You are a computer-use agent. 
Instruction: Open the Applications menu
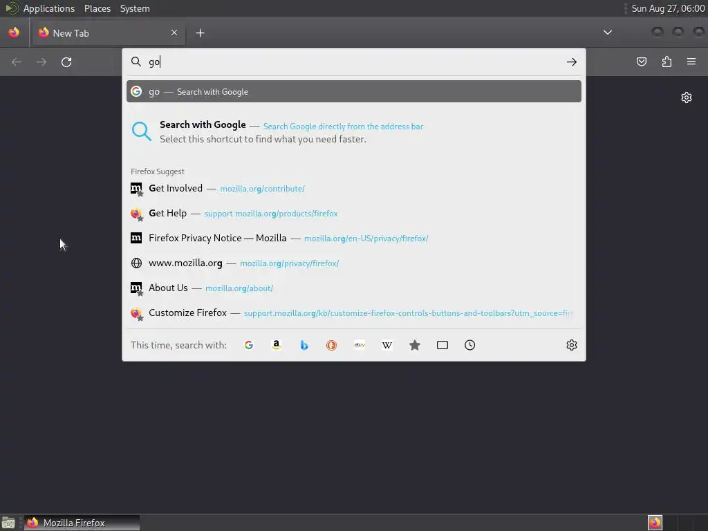coord(49,8)
